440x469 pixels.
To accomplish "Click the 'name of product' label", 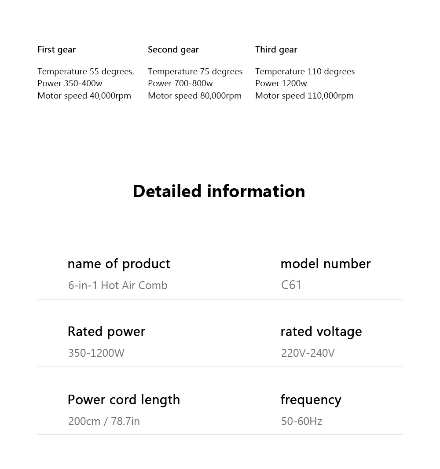I will click(119, 264).
